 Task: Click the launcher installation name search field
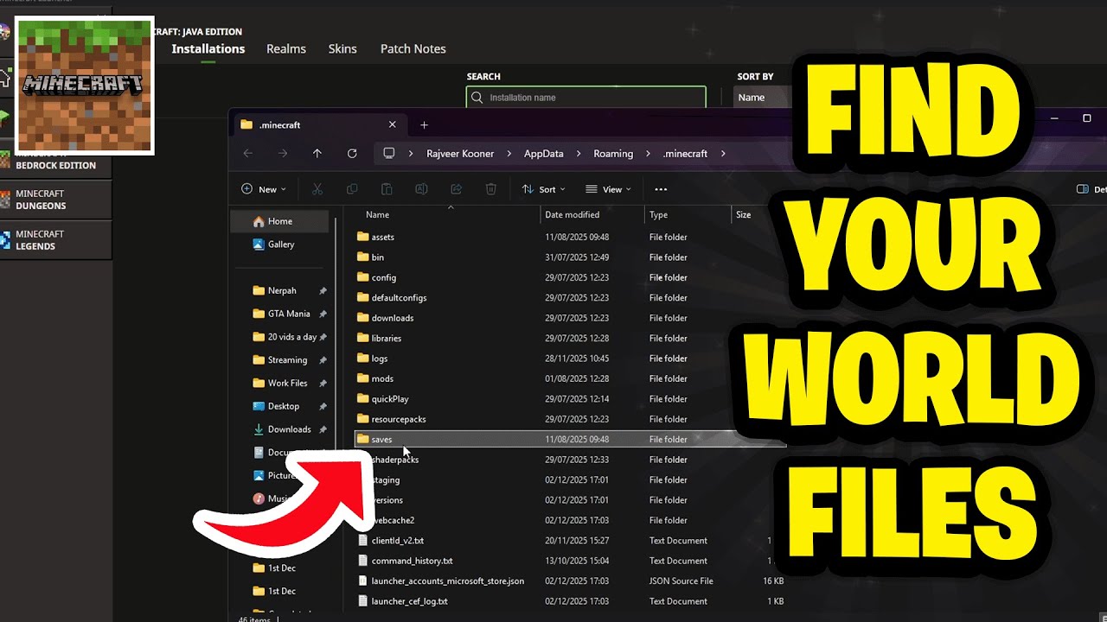(586, 98)
